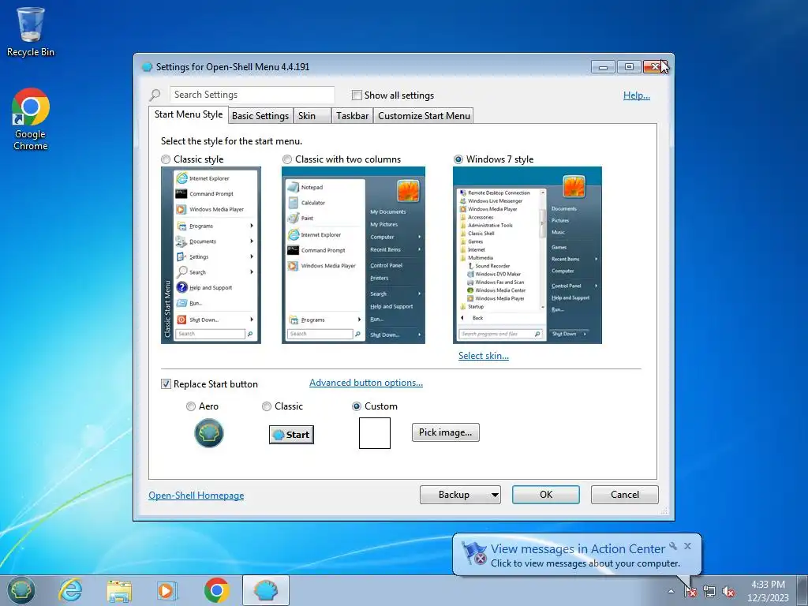Choose the Aero button radio option
808x606 pixels.
coord(191,406)
